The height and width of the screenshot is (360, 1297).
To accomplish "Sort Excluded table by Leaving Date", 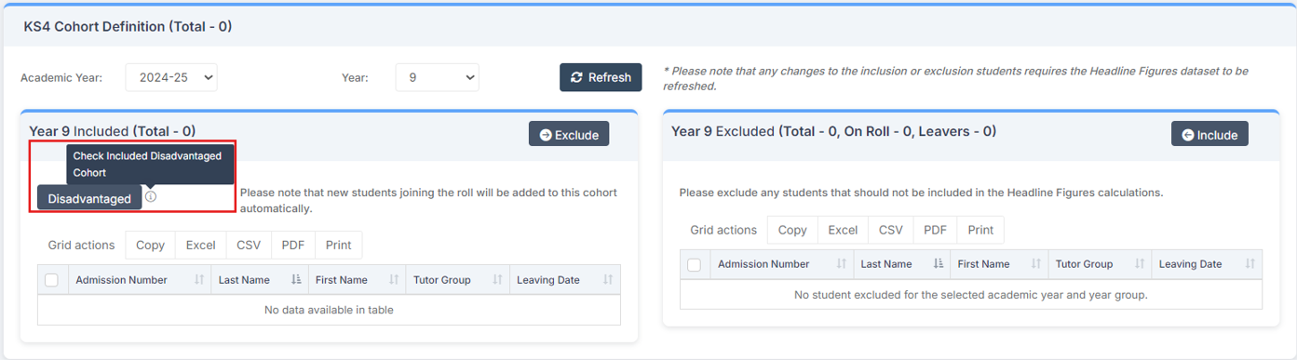I will pyautogui.click(x=1208, y=264).
